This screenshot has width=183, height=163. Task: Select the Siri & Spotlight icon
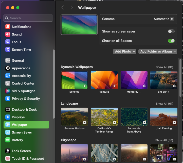8,91
